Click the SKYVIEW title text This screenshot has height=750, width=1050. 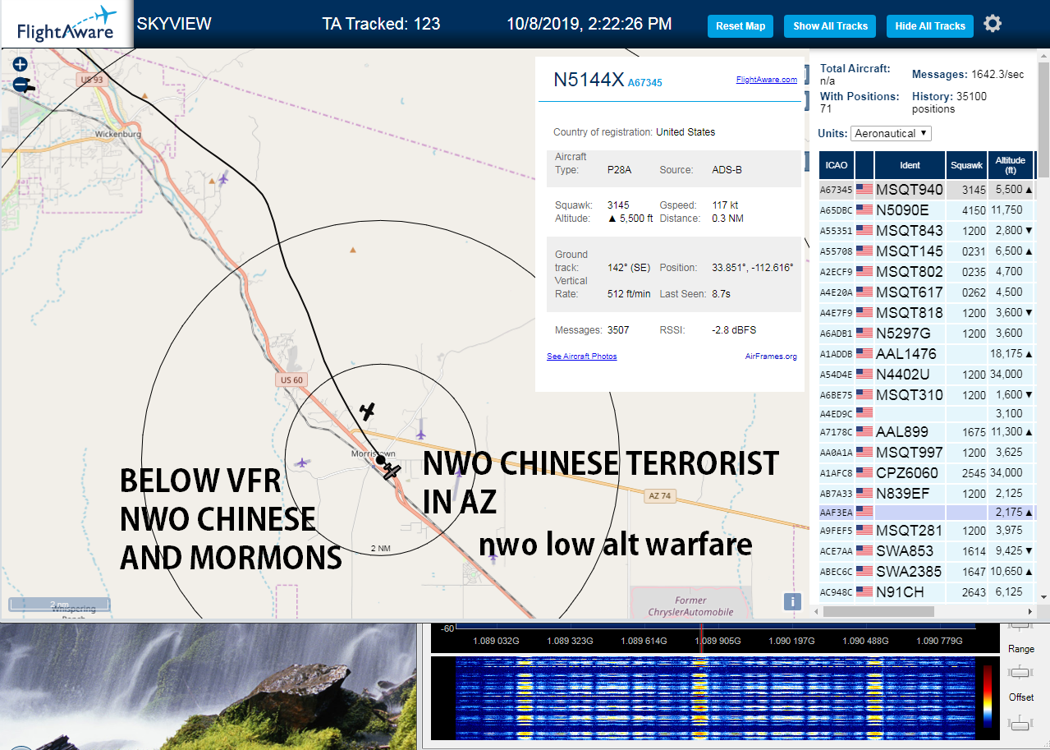point(174,24)
